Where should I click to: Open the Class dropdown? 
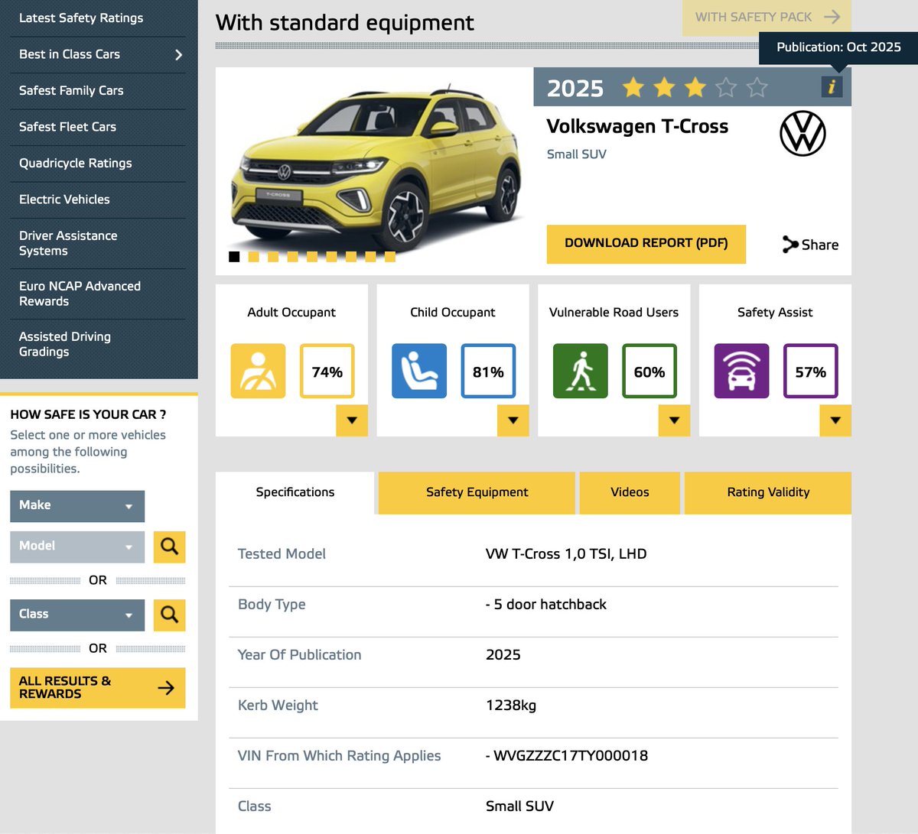point(77,615)
